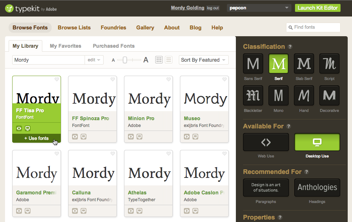Click web use icon on Athelas
The height and width of the screenshot is (222, 352).
tap(131, 211)
